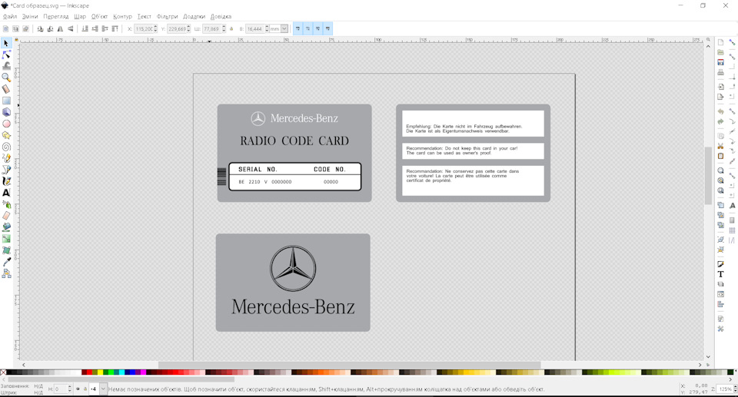Screen dimensions: 738x397
Task: Select the Paint bucket fill tool
Action: click(x=6, y=227)
